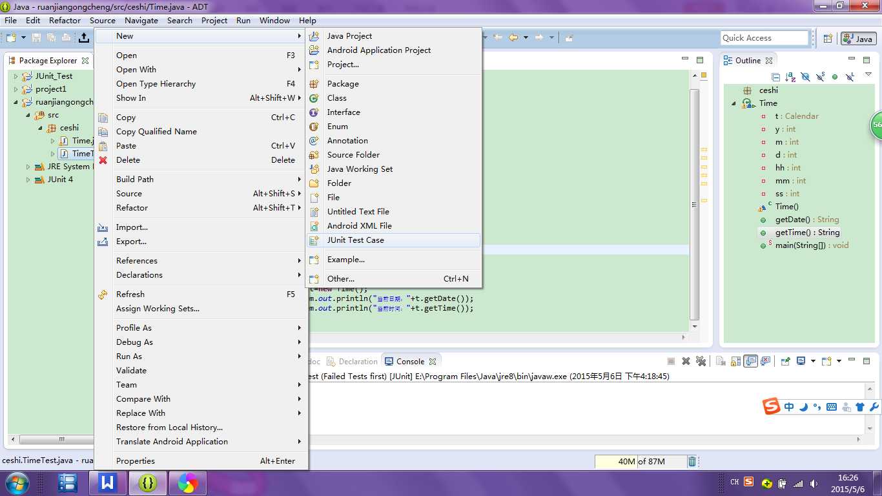Click the Java Project icon in submenu
The width and height of the screenshot is (882, 496).
click(x=314, y=36)
